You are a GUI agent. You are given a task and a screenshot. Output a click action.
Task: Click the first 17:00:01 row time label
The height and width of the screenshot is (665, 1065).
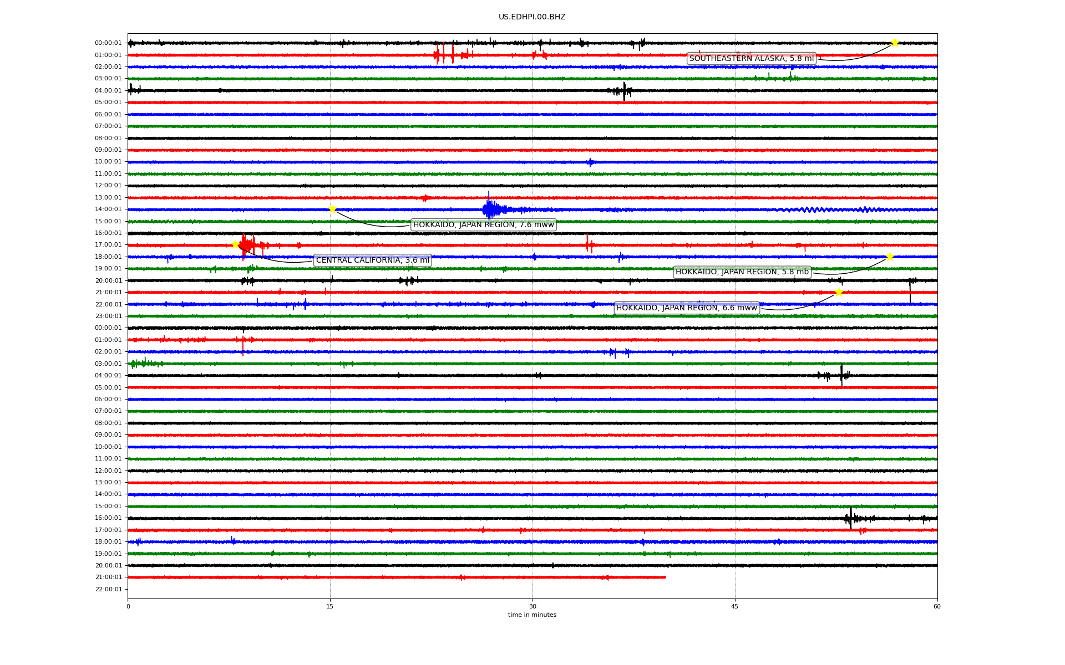click(108, 245)
